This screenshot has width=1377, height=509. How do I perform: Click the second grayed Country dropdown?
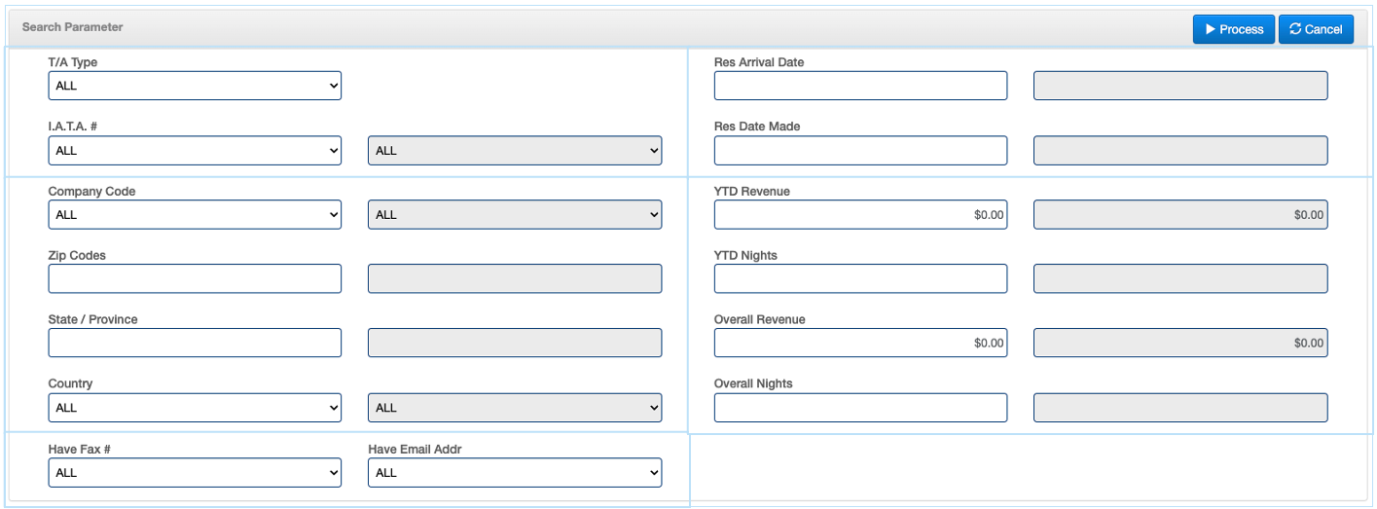coord(514,408)
